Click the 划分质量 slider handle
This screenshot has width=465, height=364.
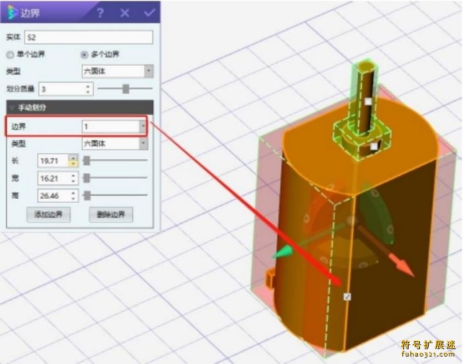[x=126, y=89]
